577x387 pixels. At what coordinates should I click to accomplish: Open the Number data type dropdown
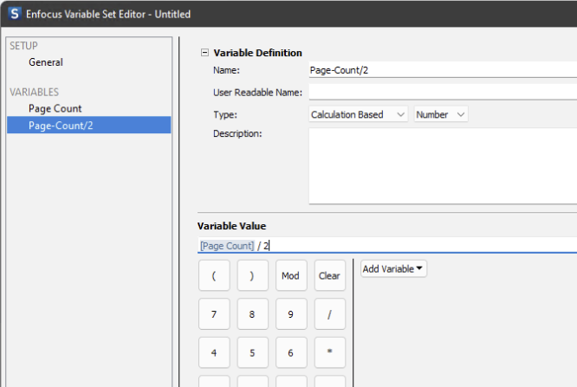(x=440, y=114)
